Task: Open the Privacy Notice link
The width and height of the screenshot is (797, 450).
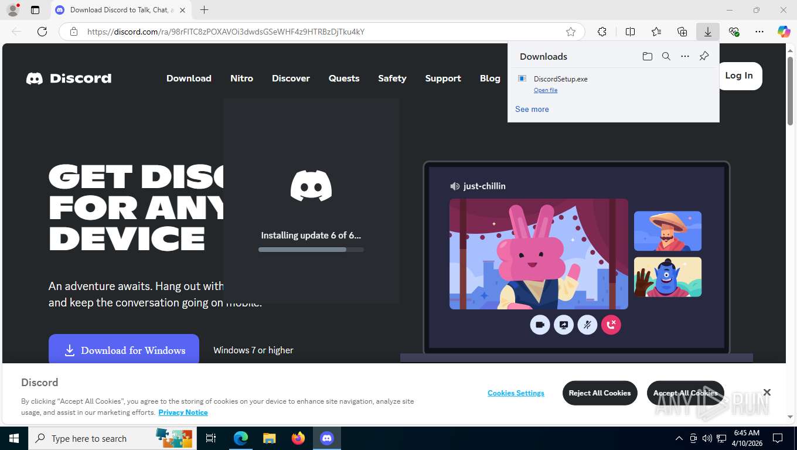Action: [x=183, y=412]
